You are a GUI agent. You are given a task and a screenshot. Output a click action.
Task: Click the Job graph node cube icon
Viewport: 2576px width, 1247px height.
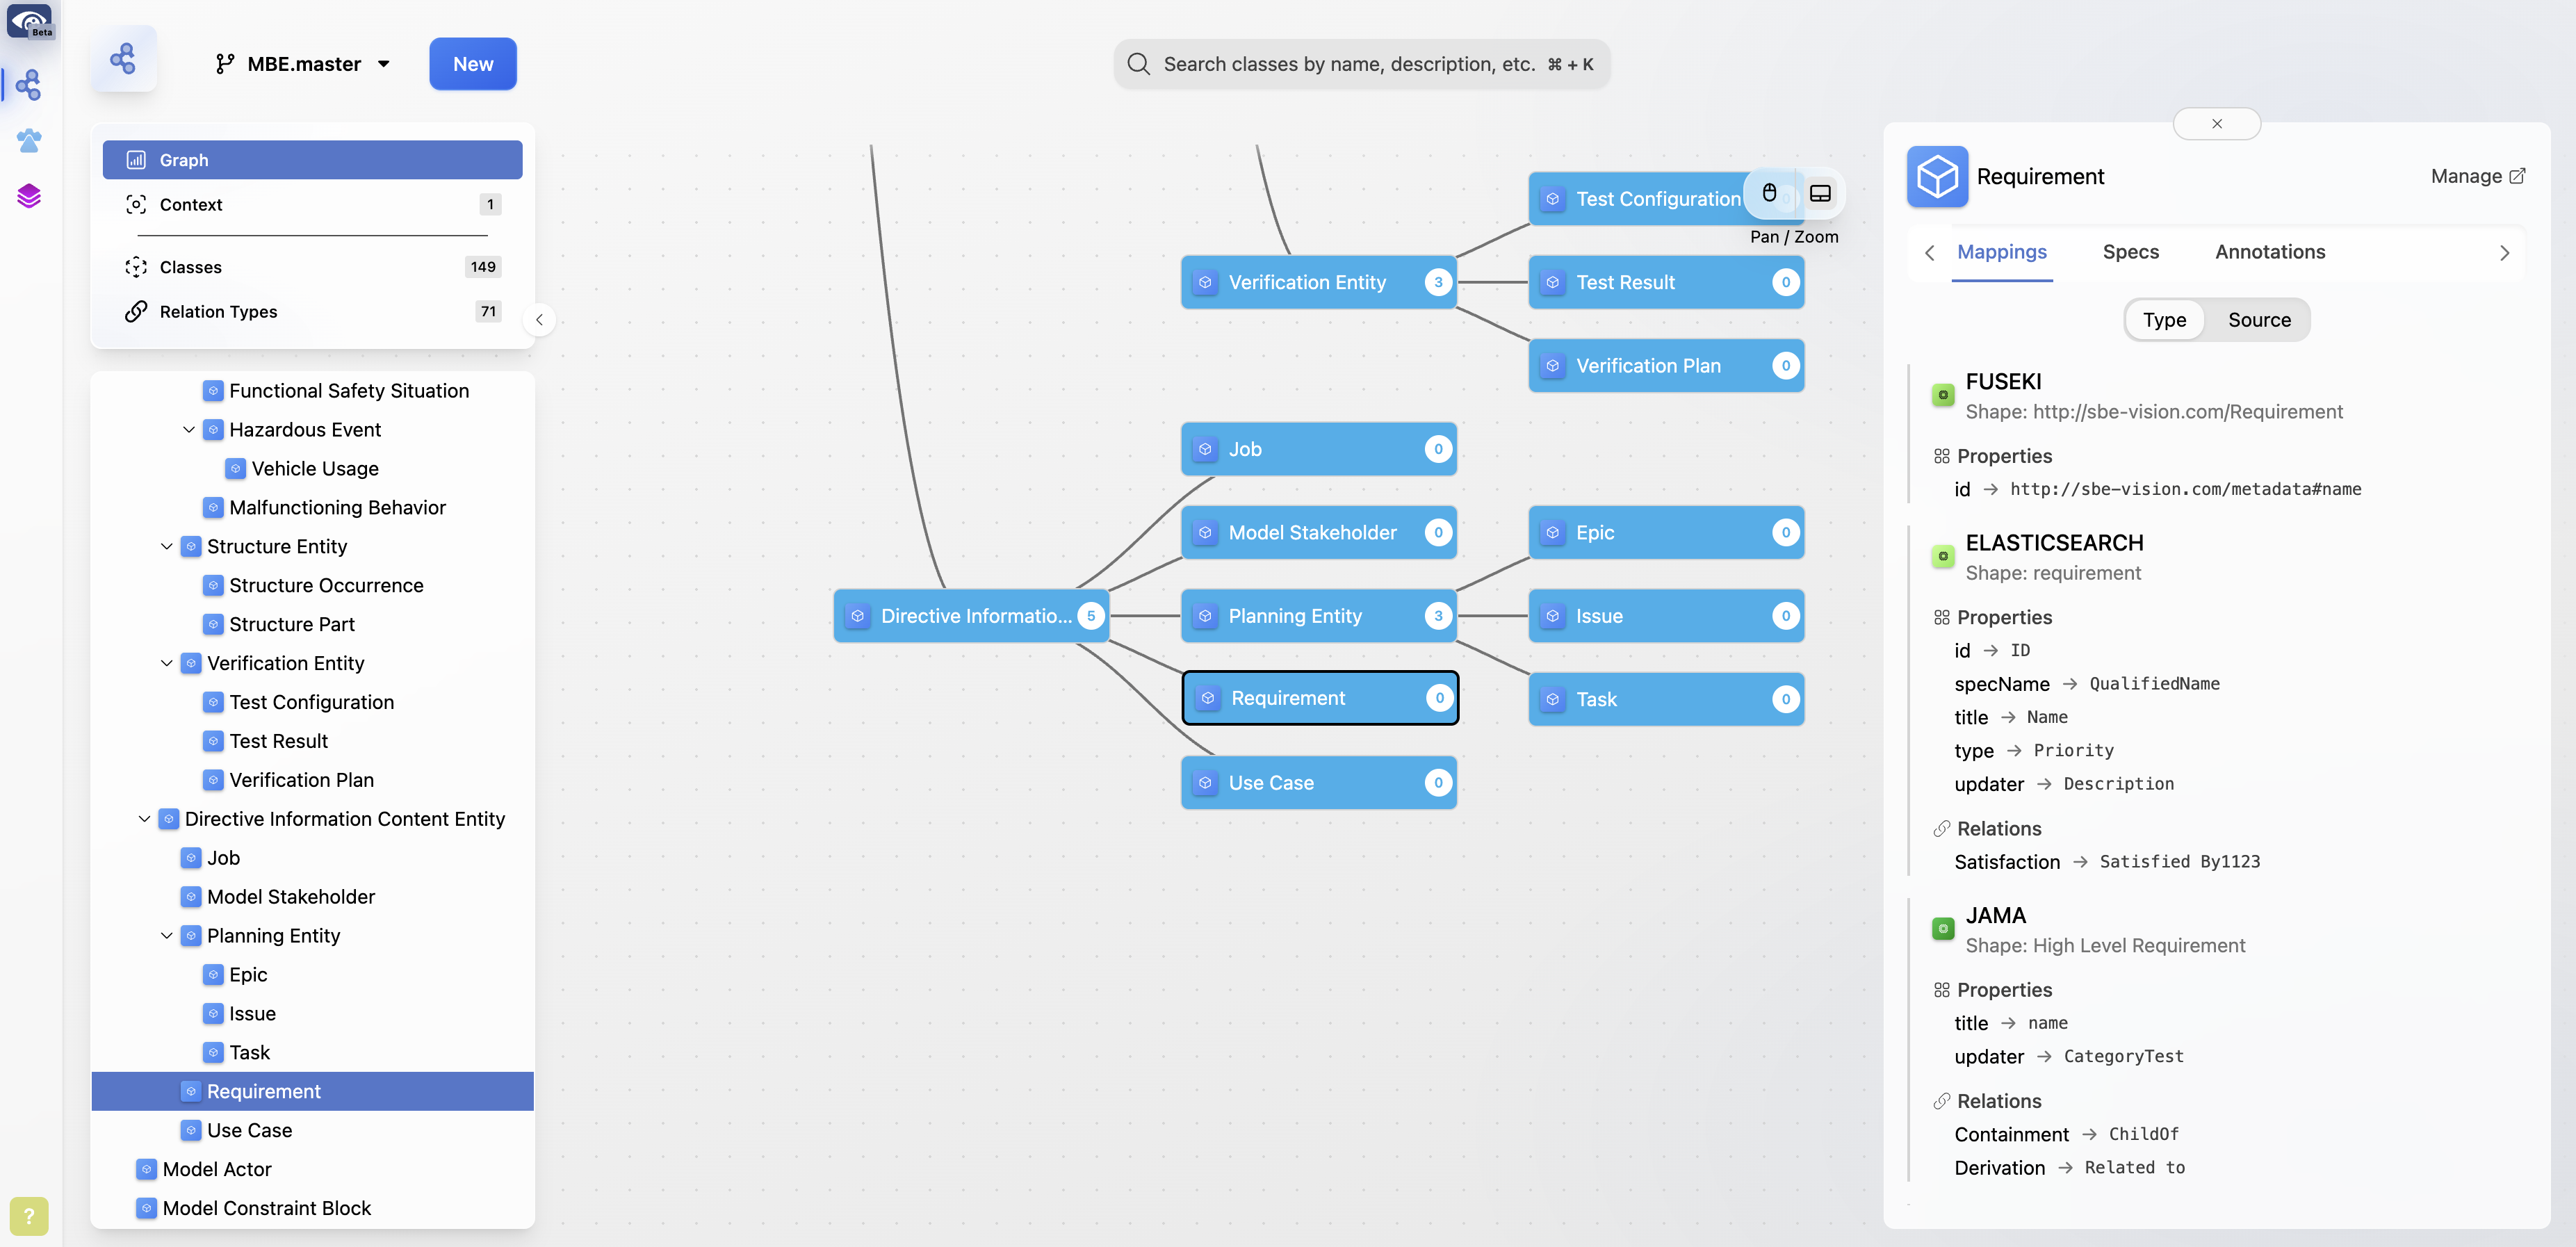point(1205,449)
